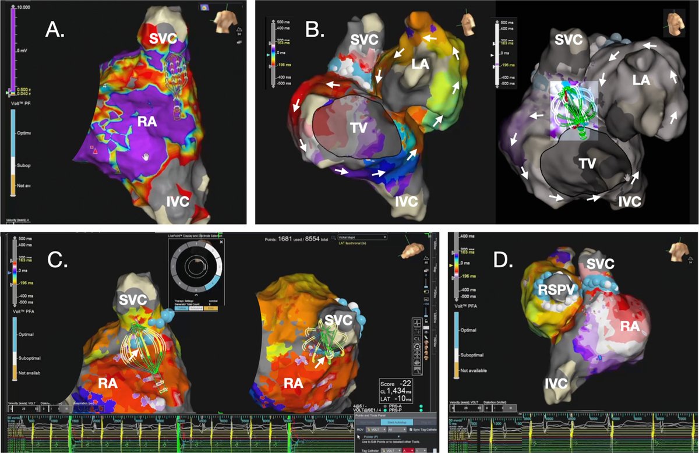Click top quad-view icon in tool panel

pos(417,323)
